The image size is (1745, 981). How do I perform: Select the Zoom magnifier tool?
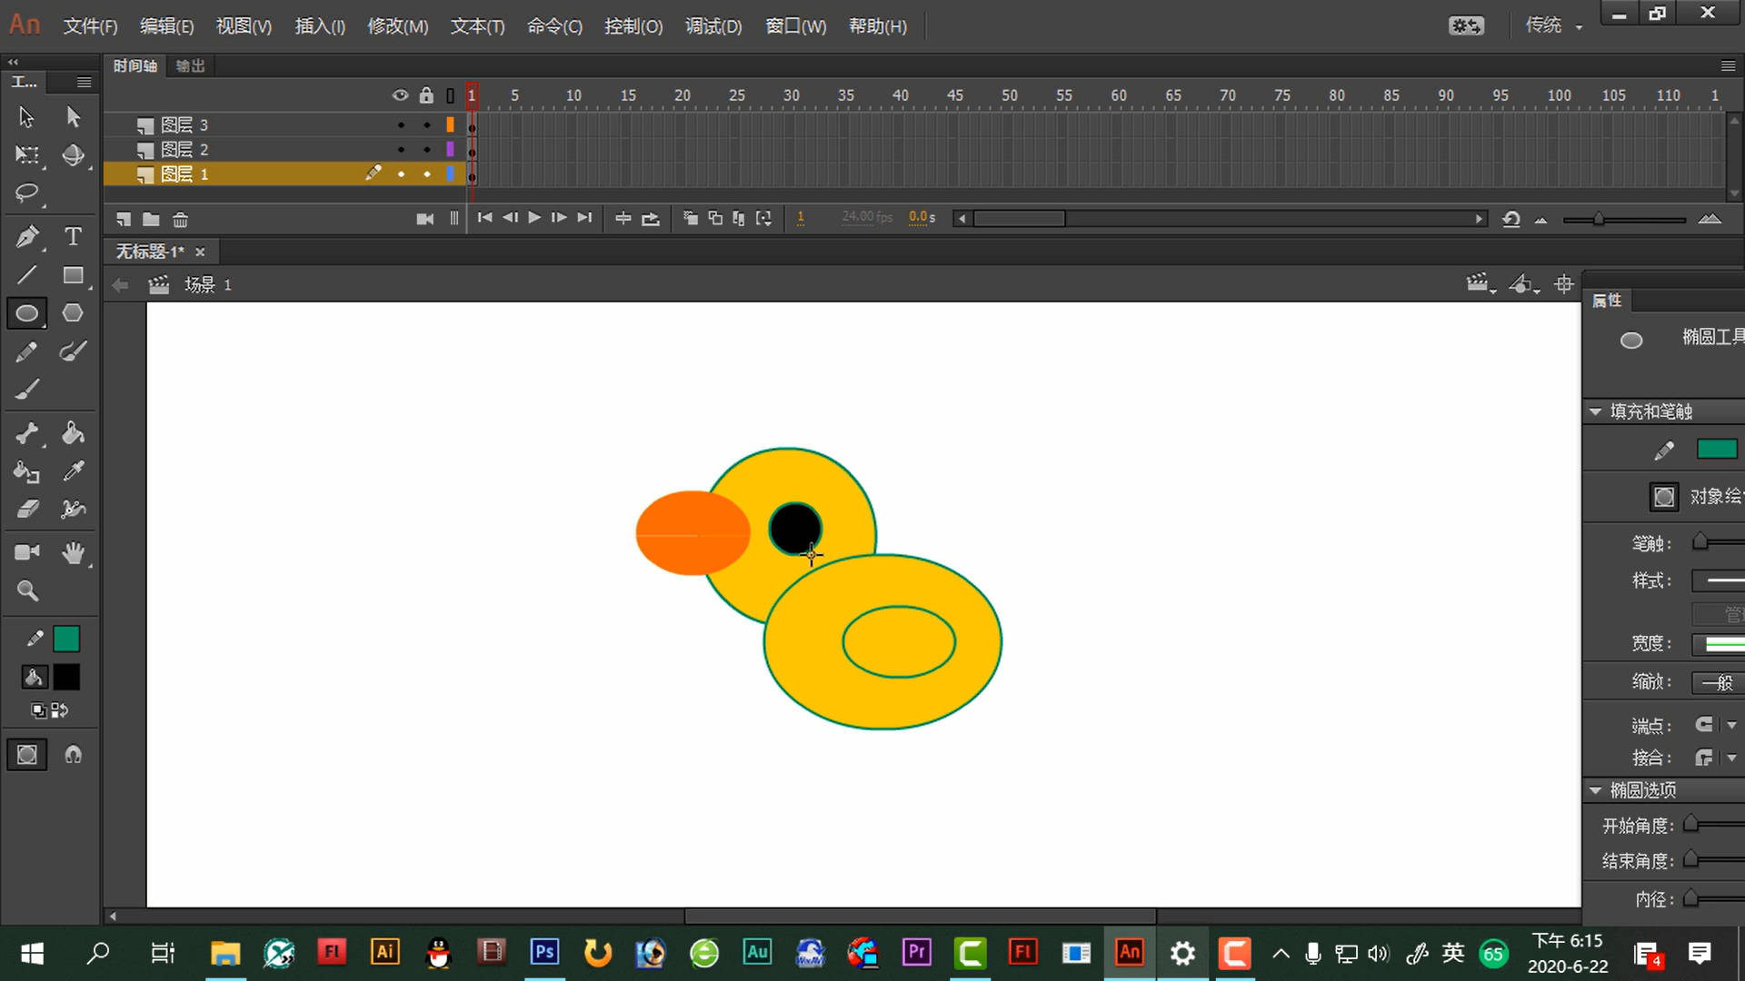[x=27, y=591]
